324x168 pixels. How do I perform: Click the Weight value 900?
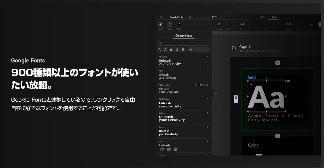289,25
